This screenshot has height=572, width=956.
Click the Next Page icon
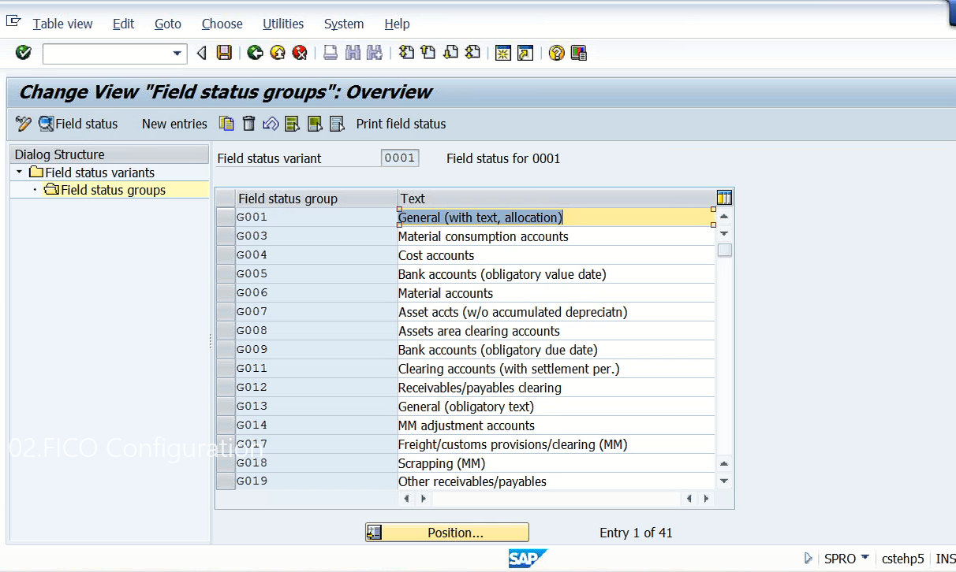click(450, 53)
